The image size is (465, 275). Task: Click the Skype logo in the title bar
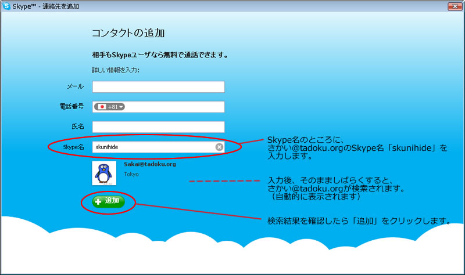pos(6,6)
